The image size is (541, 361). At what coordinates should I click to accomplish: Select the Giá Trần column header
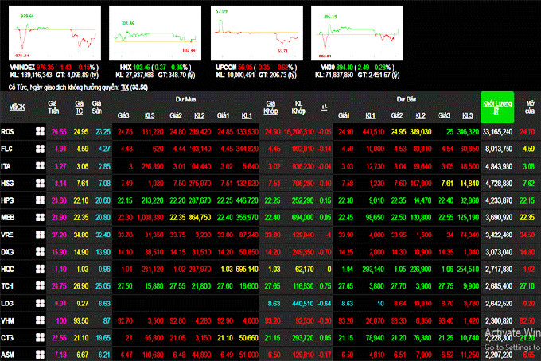[x=54, y=106]
